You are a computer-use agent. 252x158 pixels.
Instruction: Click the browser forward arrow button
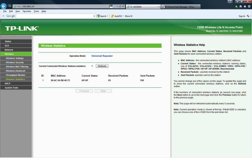click(10, 6)
